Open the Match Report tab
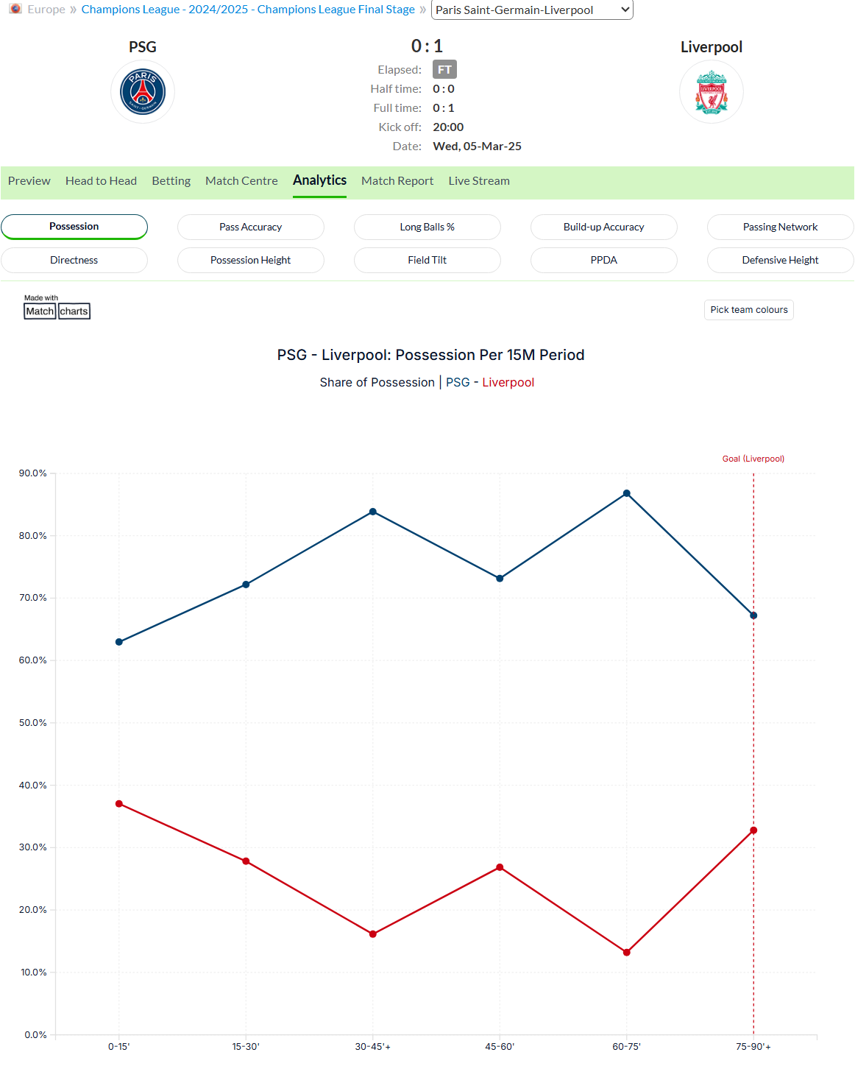855x1080 pixels. pos(397,181)
